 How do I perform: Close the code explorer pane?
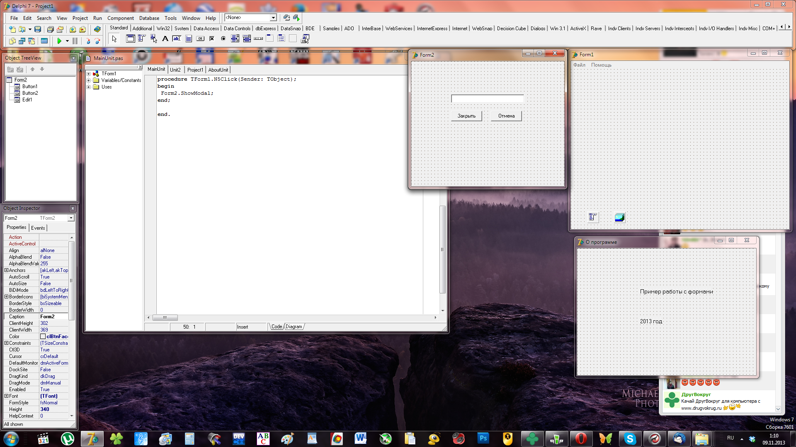pos(140,67)
